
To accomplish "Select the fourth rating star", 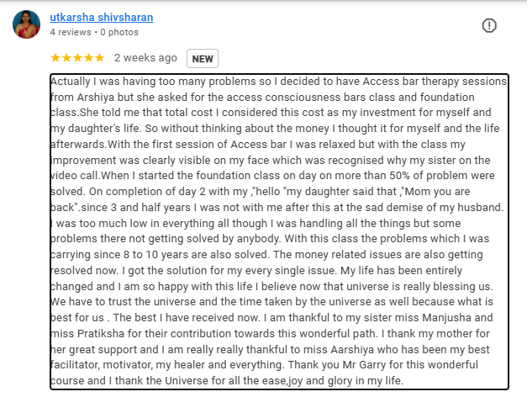I will pyautogui.click(x=89, y=58).
